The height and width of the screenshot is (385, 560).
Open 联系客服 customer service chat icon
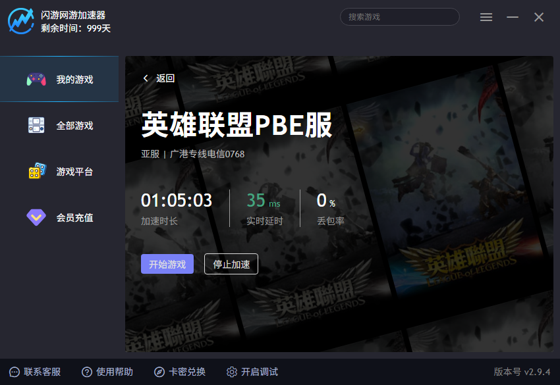point(14,371)
